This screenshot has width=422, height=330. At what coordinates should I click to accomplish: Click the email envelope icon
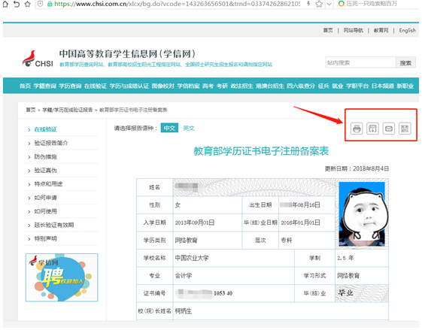(x=389, y=129)
